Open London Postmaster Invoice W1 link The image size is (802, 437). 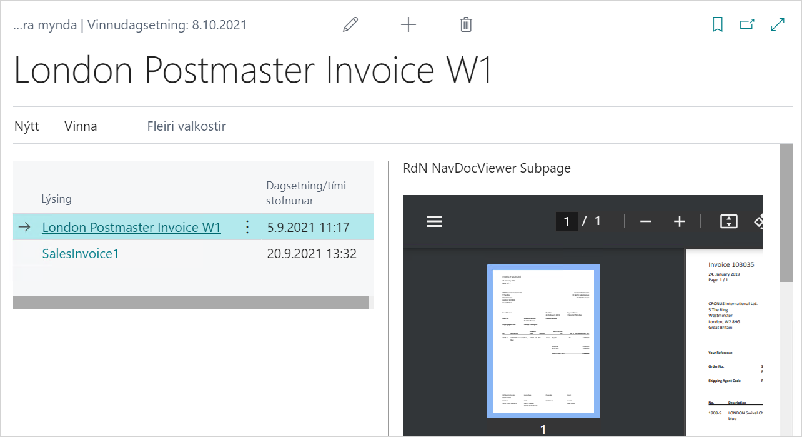[x=131, y=228]
